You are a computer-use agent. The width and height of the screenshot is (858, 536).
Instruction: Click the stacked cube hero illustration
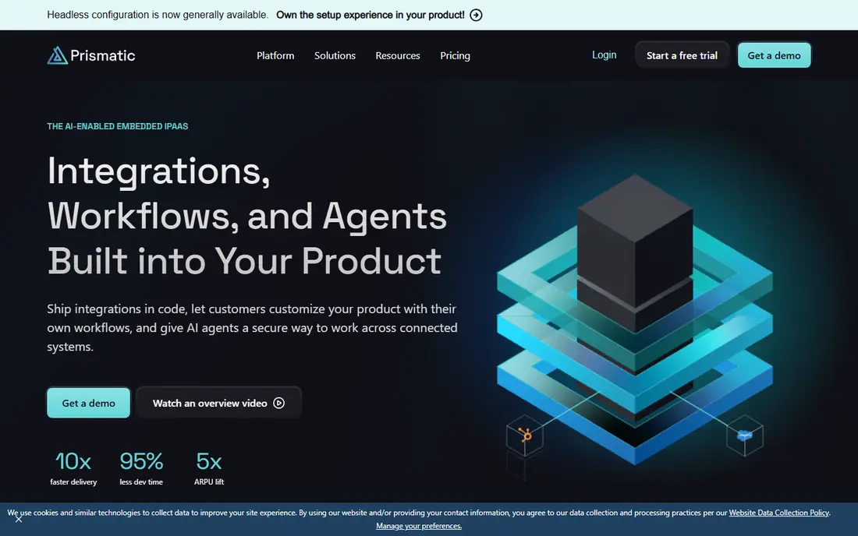click(635, 319)
